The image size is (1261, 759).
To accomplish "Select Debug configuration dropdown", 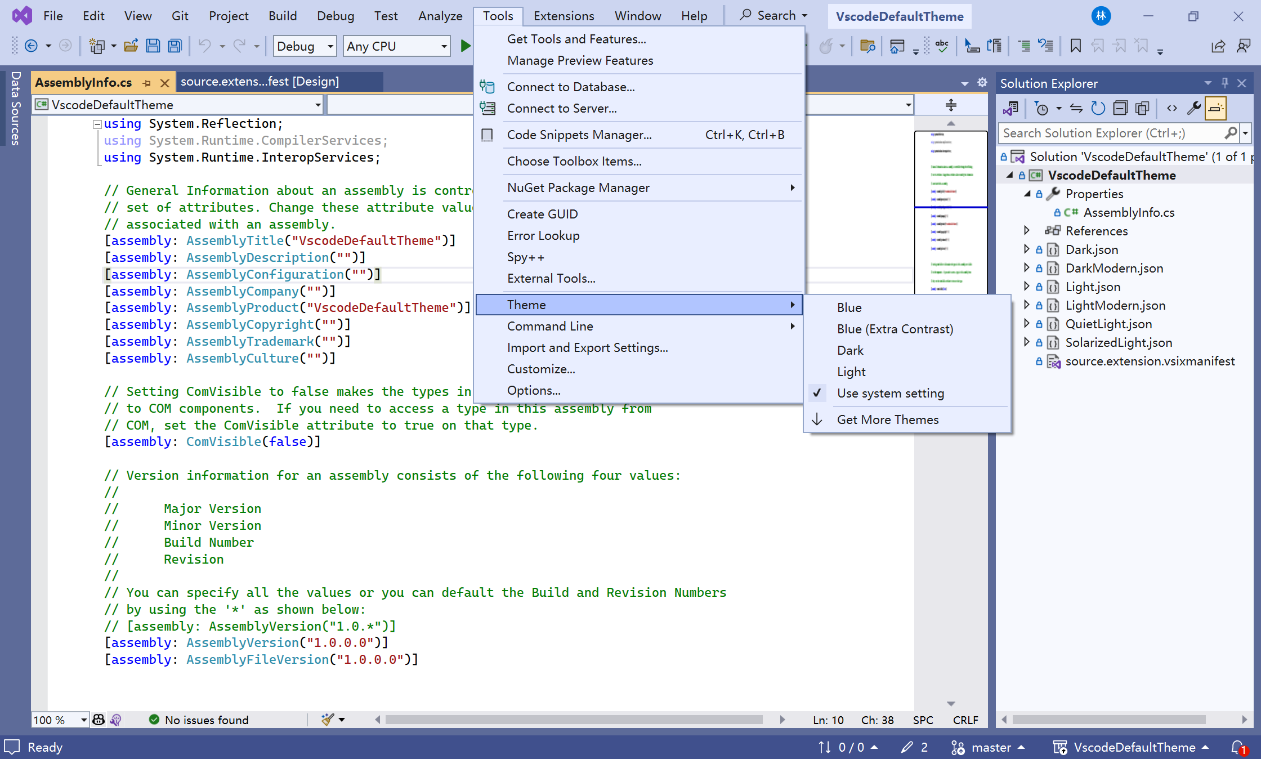I will point(303,46).
